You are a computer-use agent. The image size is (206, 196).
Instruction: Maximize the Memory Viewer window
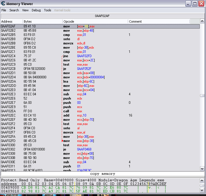194,4
